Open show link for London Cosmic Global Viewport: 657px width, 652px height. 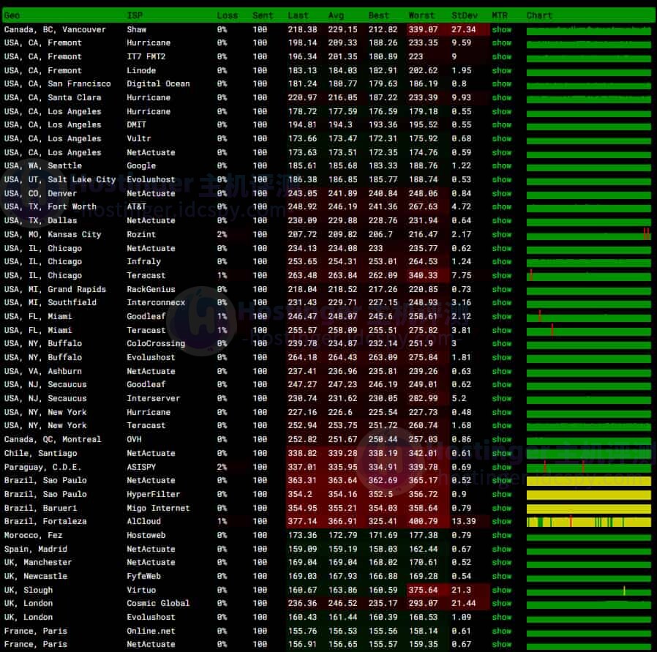[x=501, y=603]
